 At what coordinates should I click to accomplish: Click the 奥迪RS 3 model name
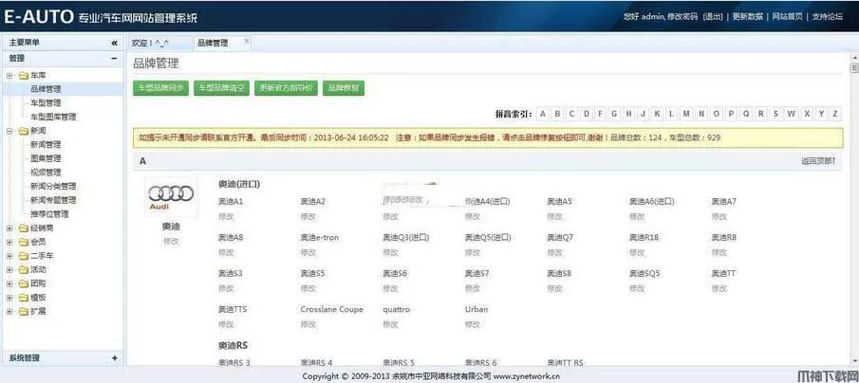[x=233, y=363]
